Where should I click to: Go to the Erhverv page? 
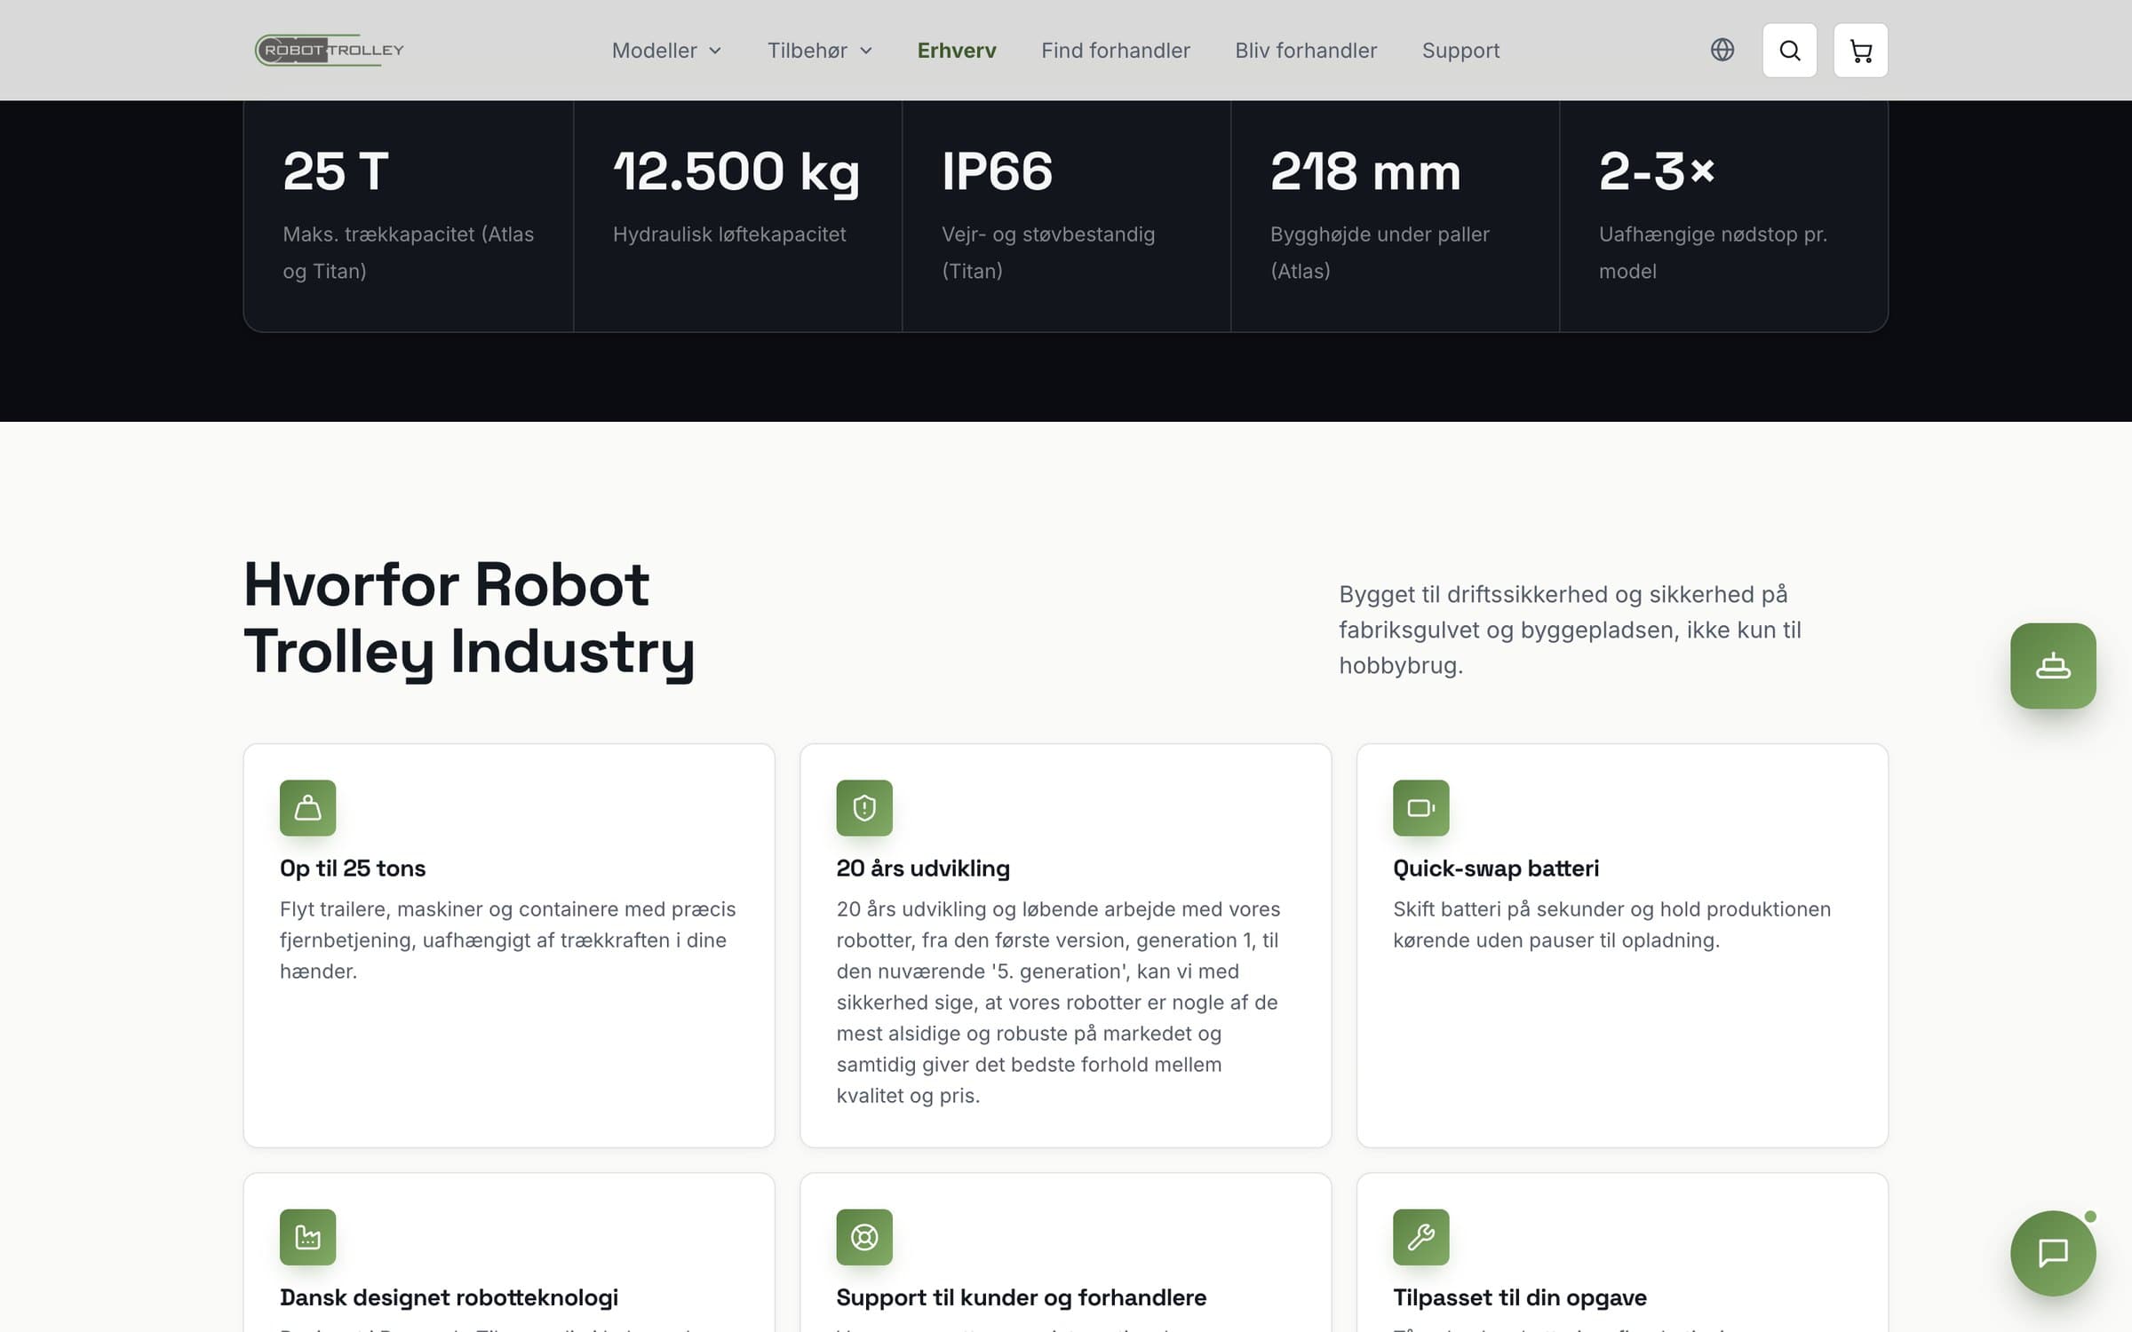pyautogui.click(x=957, y=51)
